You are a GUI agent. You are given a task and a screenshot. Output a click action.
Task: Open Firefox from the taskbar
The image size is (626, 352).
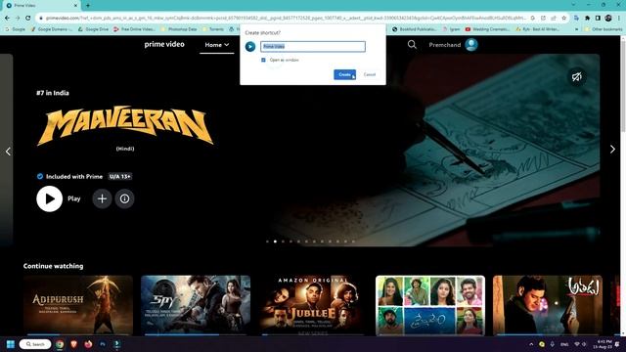click(x=88, y=344)
